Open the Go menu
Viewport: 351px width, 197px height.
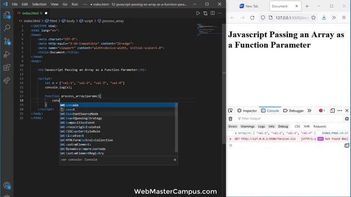point(65,4)
